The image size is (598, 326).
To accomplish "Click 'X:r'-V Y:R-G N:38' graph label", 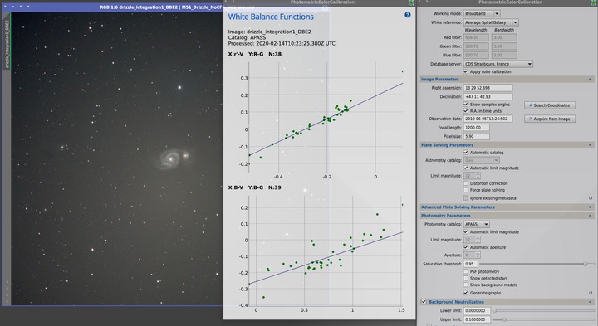I will tap(255, 54).
